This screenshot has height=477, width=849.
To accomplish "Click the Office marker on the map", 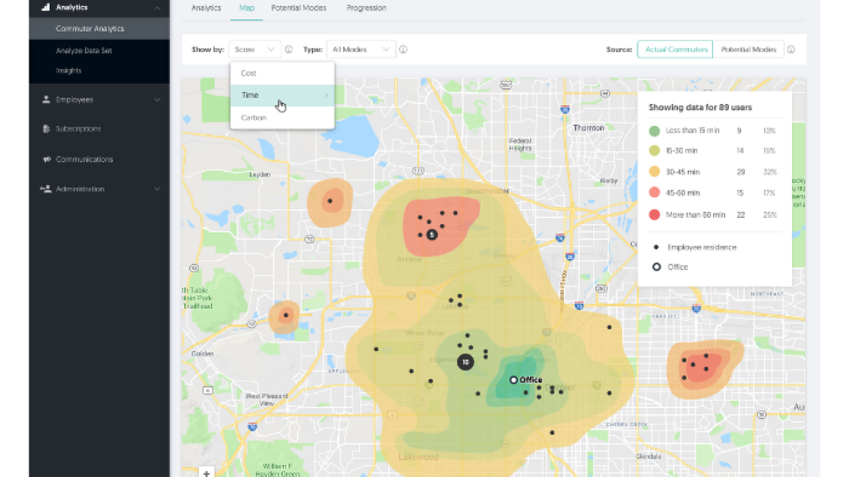I will coord(514,380).
